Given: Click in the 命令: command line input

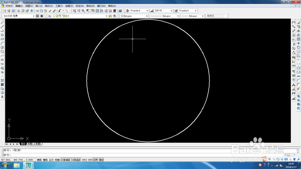Looking at the screenshot, I should click(x=144, y=155).
